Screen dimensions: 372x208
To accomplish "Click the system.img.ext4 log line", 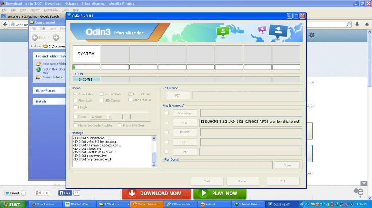I will 92,159.
